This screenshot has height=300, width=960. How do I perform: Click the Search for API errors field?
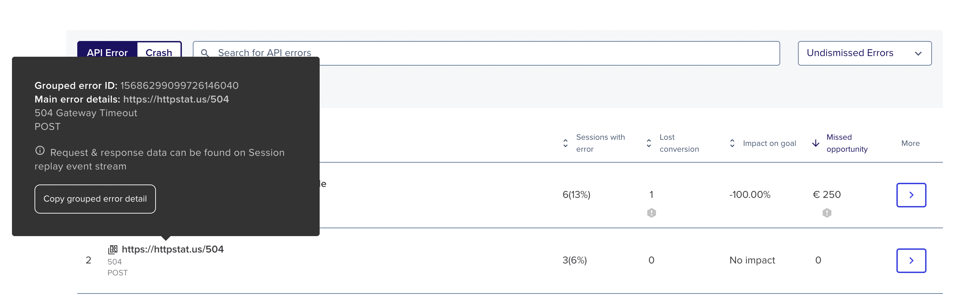[x=486, y=53]
